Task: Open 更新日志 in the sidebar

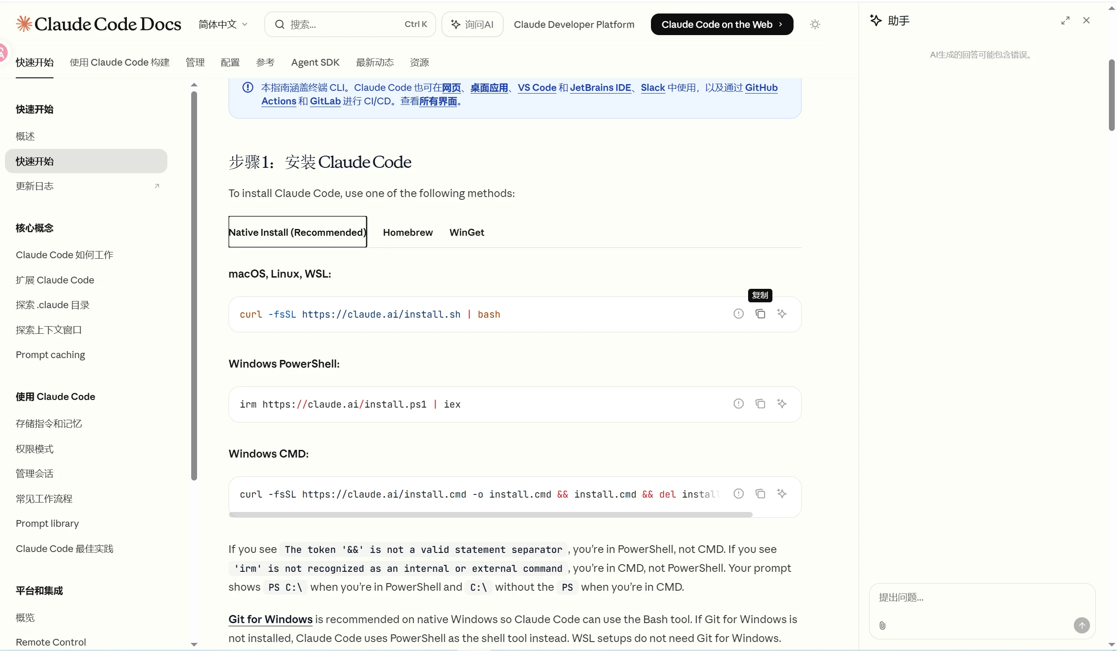Action: pos(35,186)
